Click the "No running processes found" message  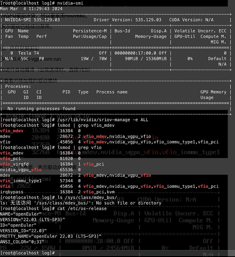pyautogui.click(x=41, y=109)
